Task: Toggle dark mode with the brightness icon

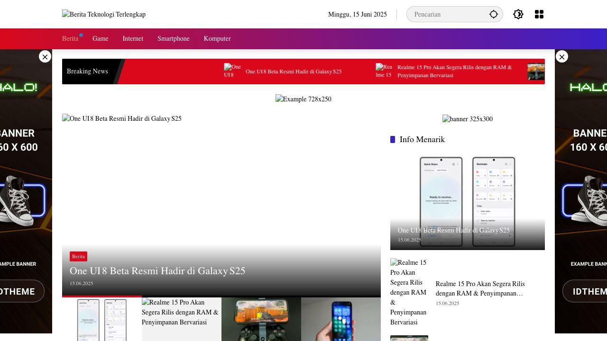Action: coord(518,14)
